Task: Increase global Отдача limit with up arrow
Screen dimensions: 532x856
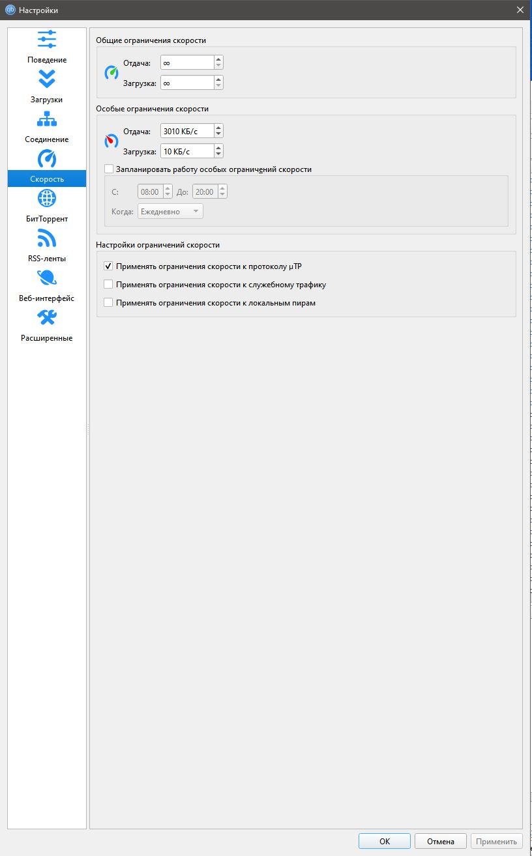Action: coord(218,59)
